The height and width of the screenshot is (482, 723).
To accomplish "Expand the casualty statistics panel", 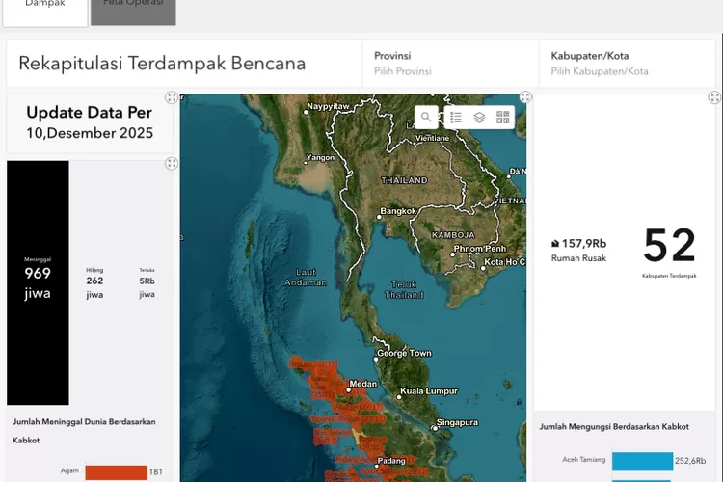I will (172, 163).
